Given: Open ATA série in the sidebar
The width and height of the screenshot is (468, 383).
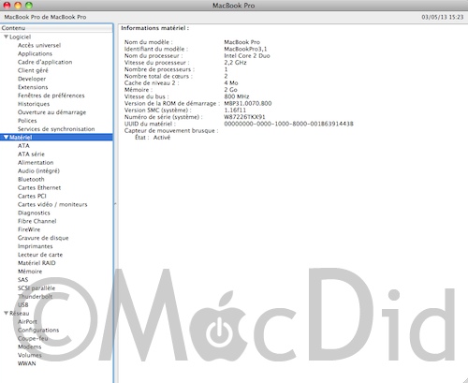Looking at the screenshot, I should [31, 155].
